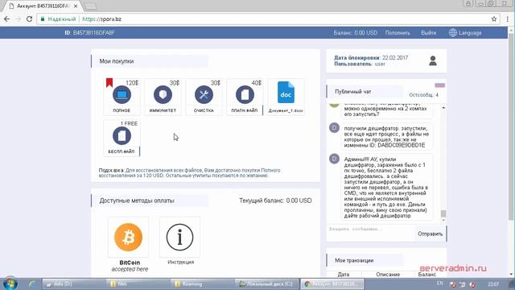Open the Windows Start button

pos(10,284)
